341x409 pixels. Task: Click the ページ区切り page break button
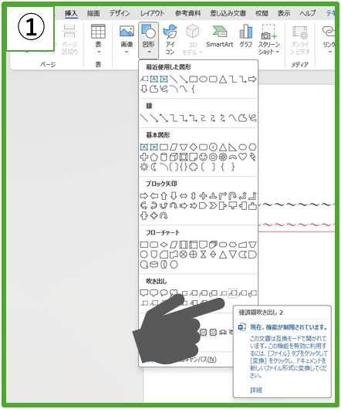pos(69,39)
